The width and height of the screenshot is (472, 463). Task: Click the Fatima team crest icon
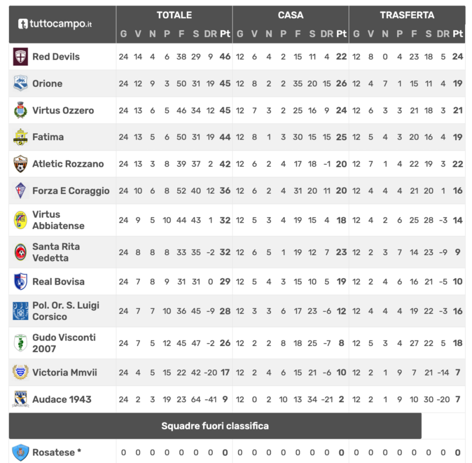click(x=20, y=137)
